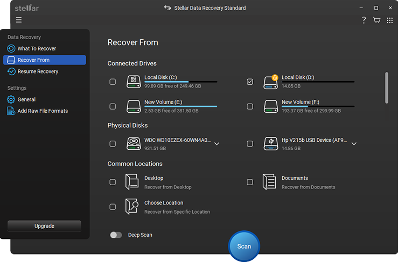The height and width of the screenshot is (262, 398).
Task: Click the New Volume (F:) usage bar
Action: 318,107
